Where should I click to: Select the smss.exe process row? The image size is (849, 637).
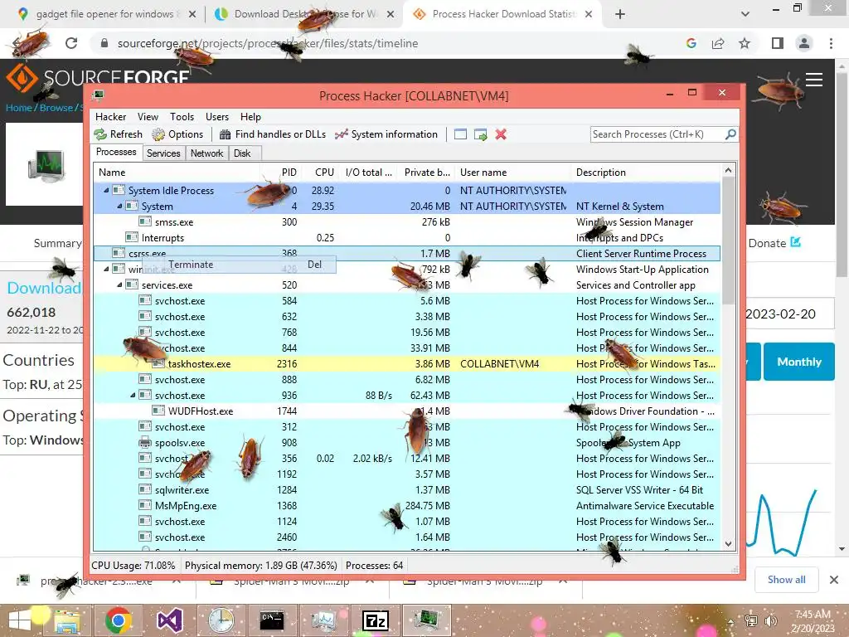(406, 221)
